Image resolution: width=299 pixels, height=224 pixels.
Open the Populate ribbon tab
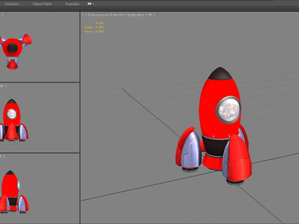click(x=72, y=4)
